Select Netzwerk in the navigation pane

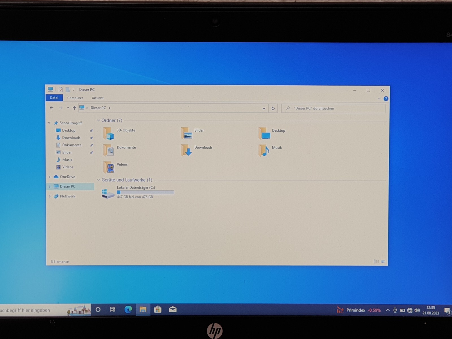68,196
